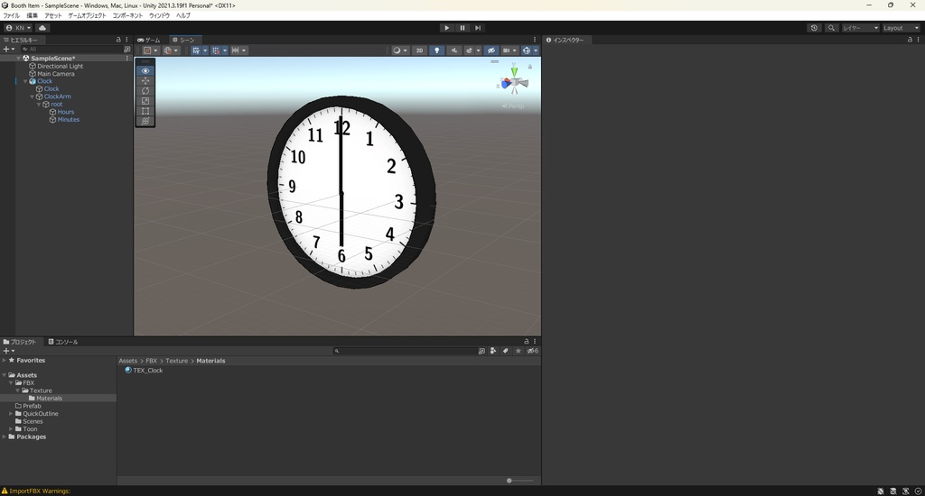The width and height of the screenshot is (925, 496).
Task: Open the Layout dropdown
Action: (902, 28)
